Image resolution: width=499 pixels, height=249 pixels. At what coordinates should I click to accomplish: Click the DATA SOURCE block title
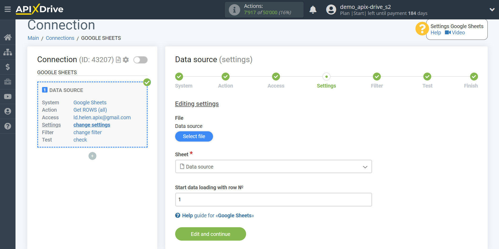66,90
